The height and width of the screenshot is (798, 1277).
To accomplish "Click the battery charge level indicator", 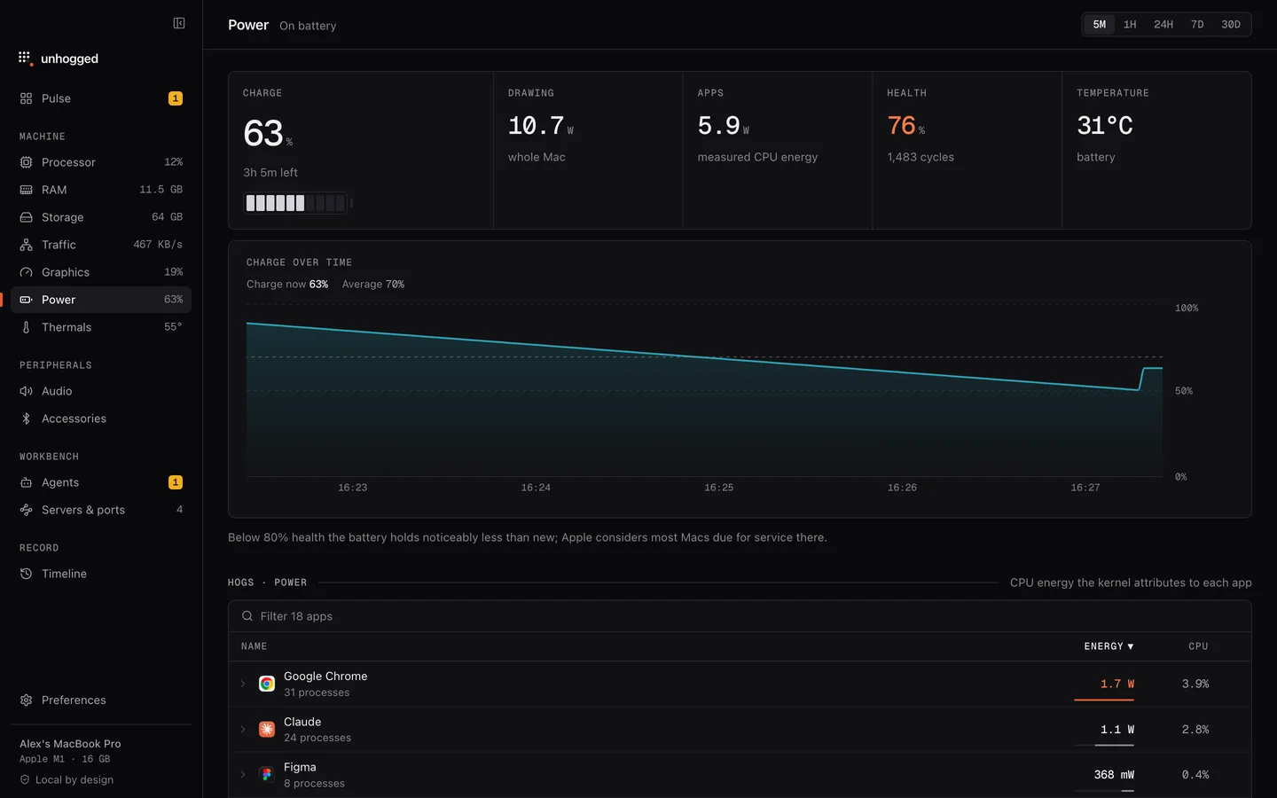I will click(298, 203).
